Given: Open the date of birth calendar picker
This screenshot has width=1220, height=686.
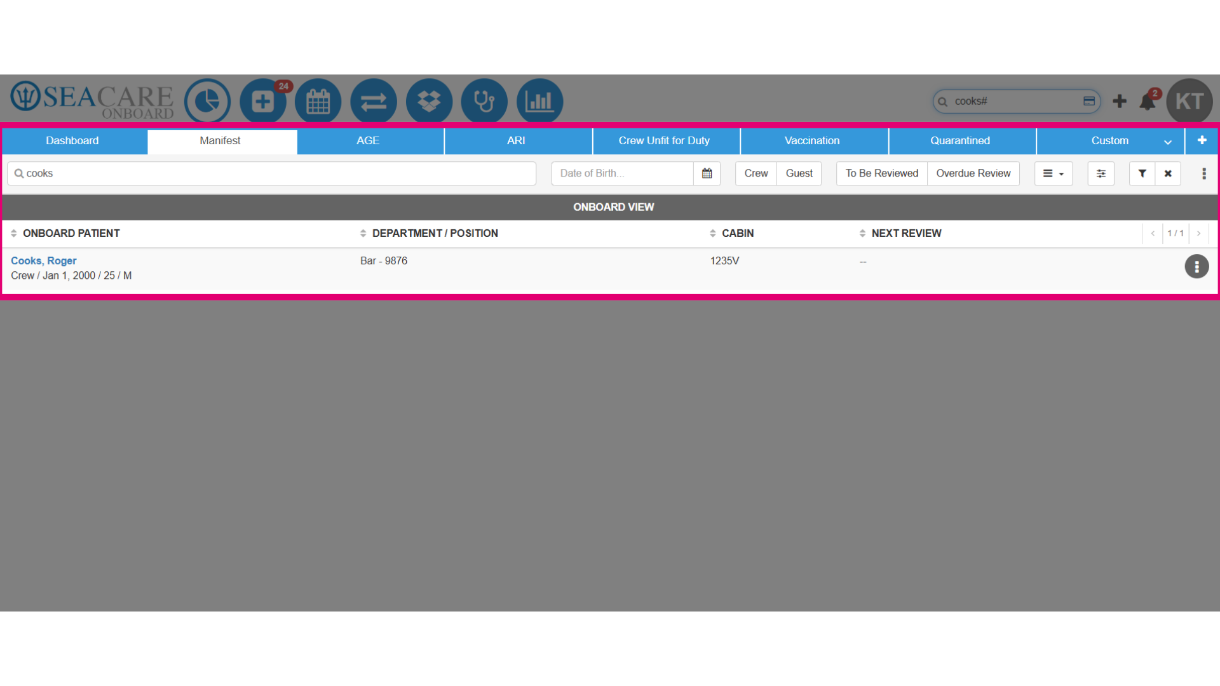Looking at the screenshot, I should tap(707, 173).
